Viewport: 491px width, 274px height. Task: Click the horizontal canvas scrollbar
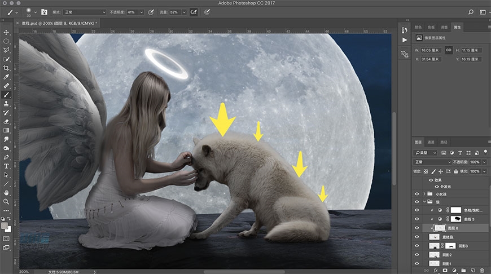coord(244,272)
